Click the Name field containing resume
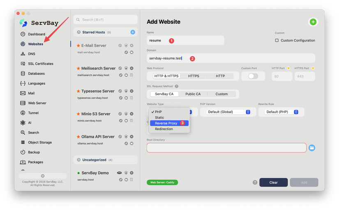 [x=185, y=40]
